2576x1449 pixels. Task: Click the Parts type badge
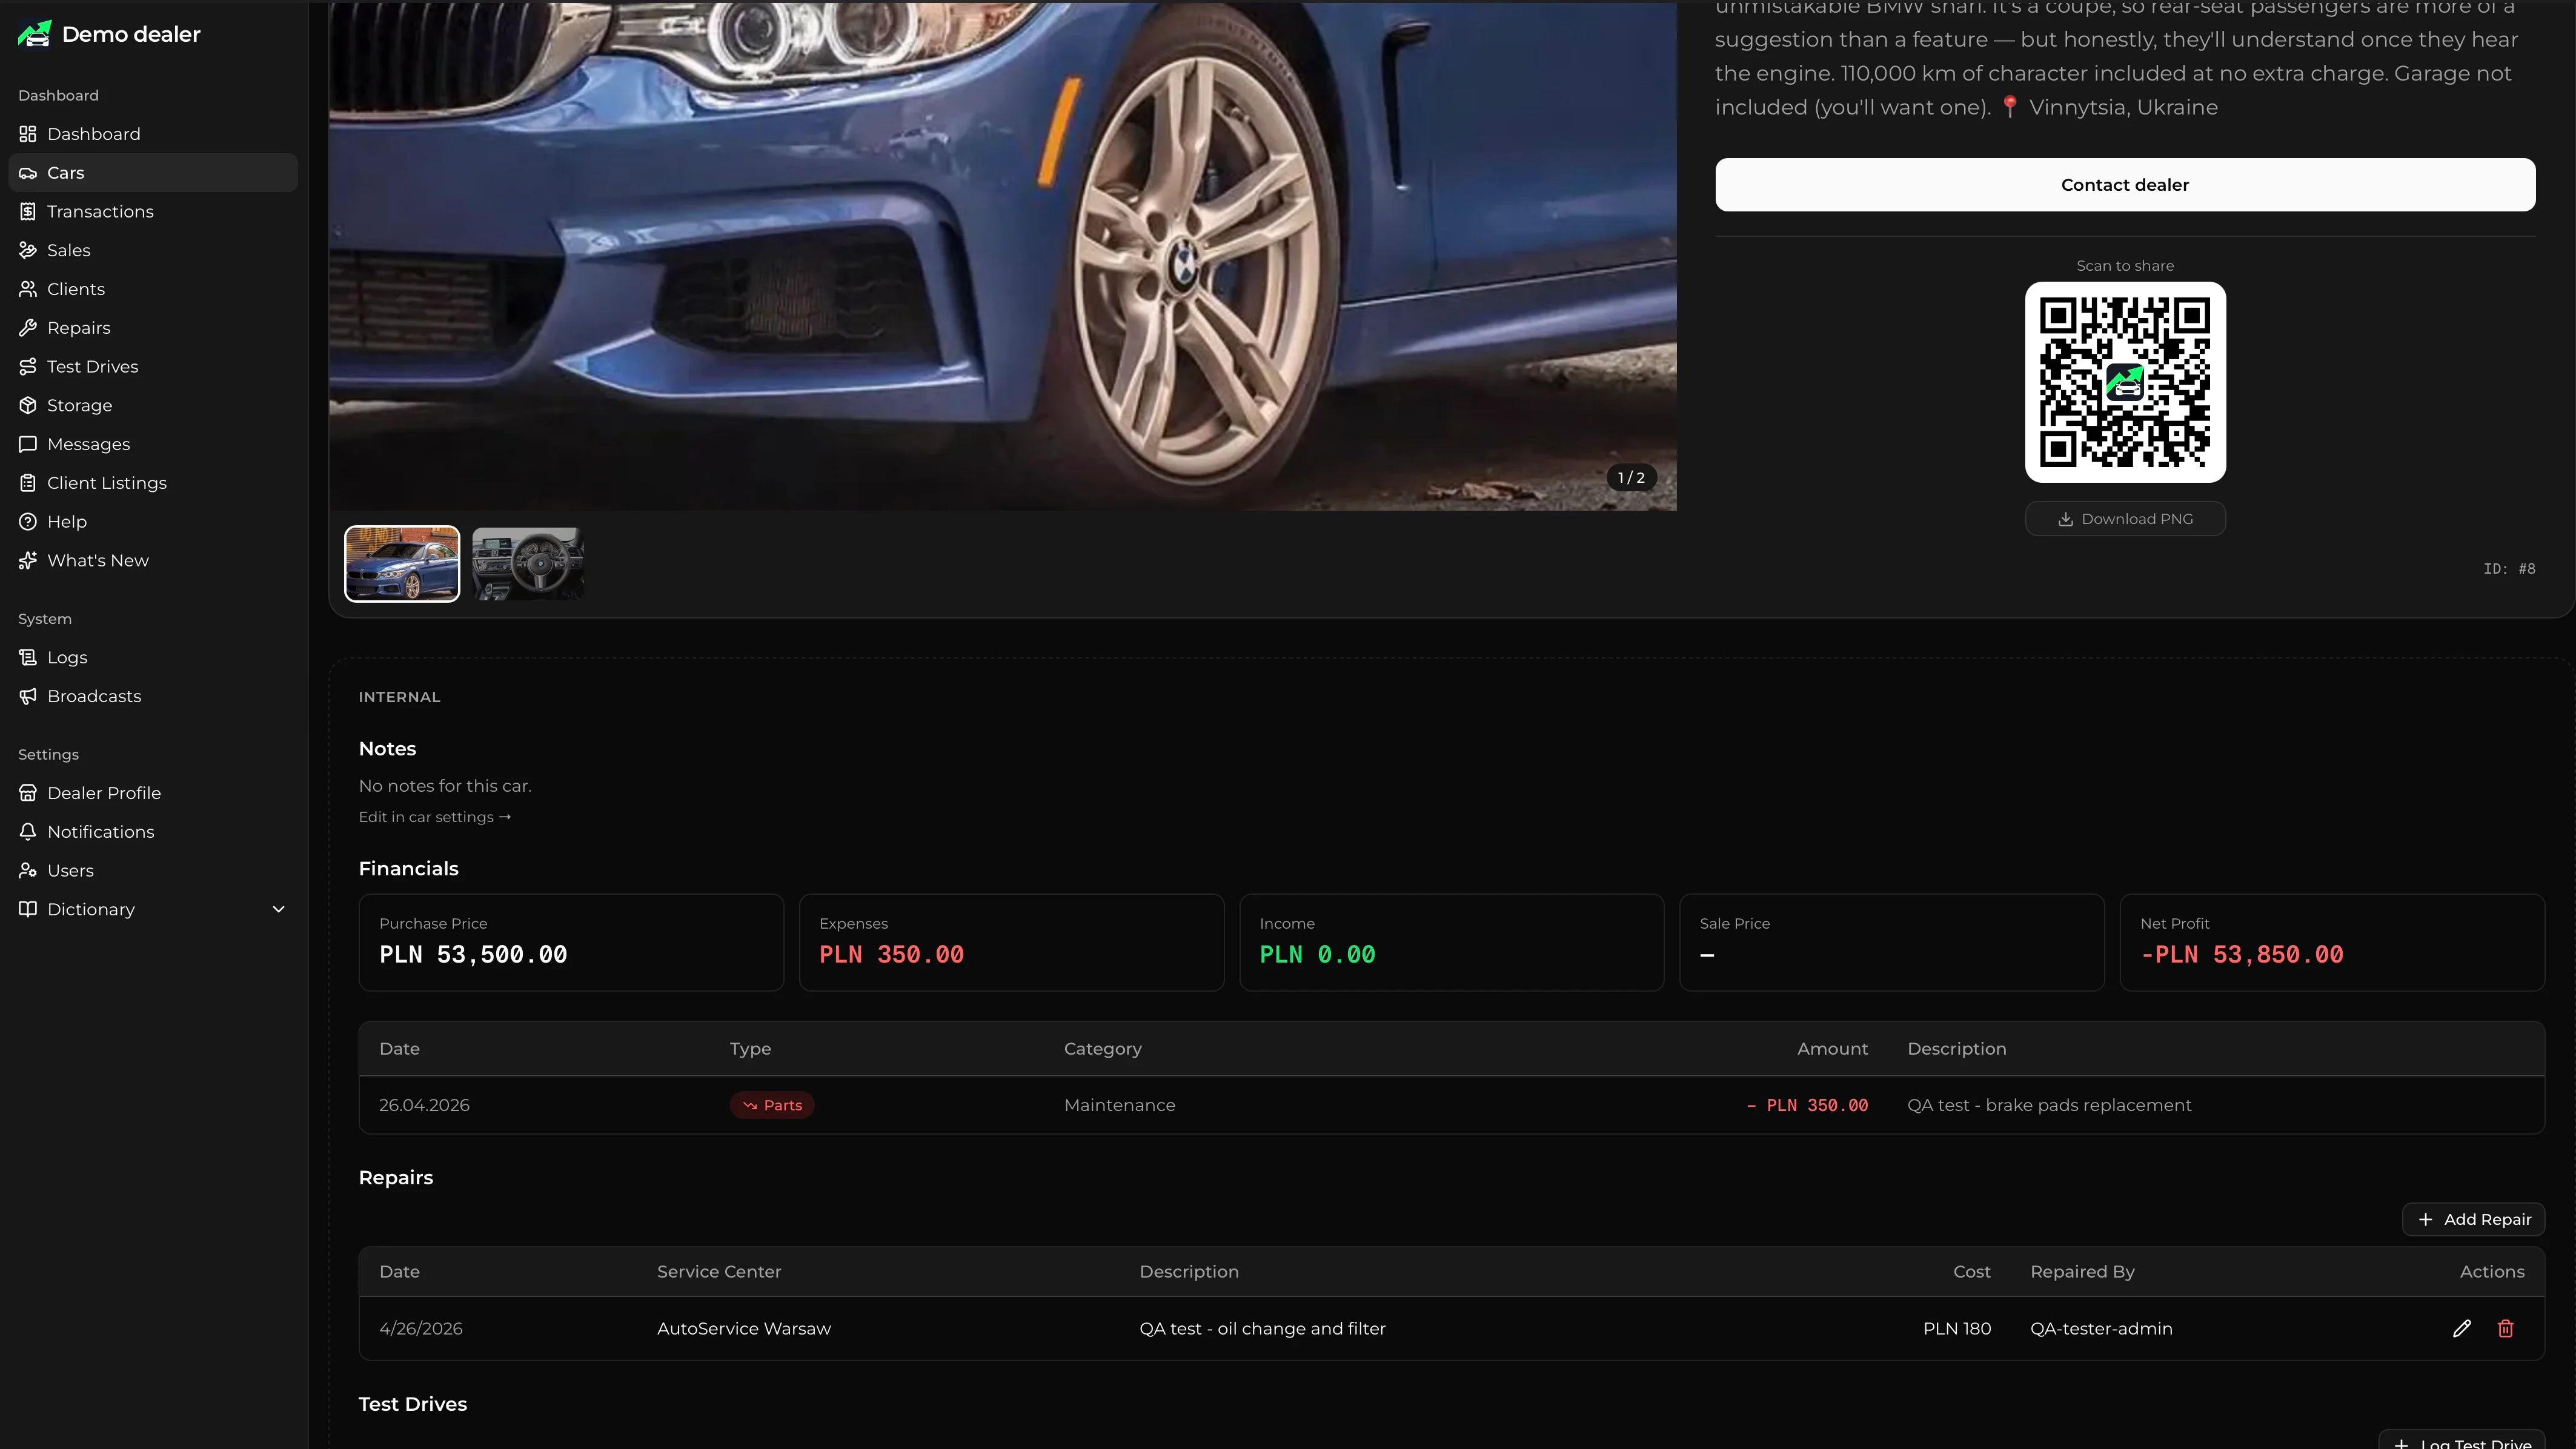point(772,1106)
